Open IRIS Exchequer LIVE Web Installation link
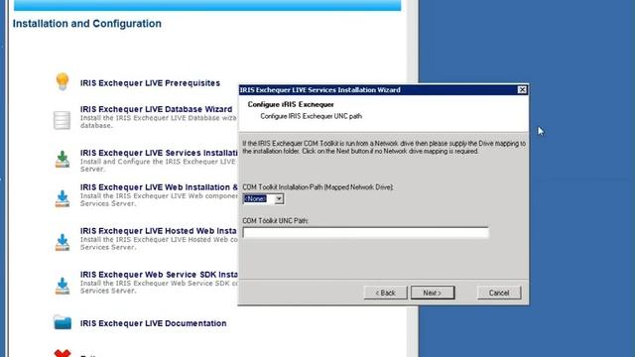635x357 pixels. [x=159, y=187]
